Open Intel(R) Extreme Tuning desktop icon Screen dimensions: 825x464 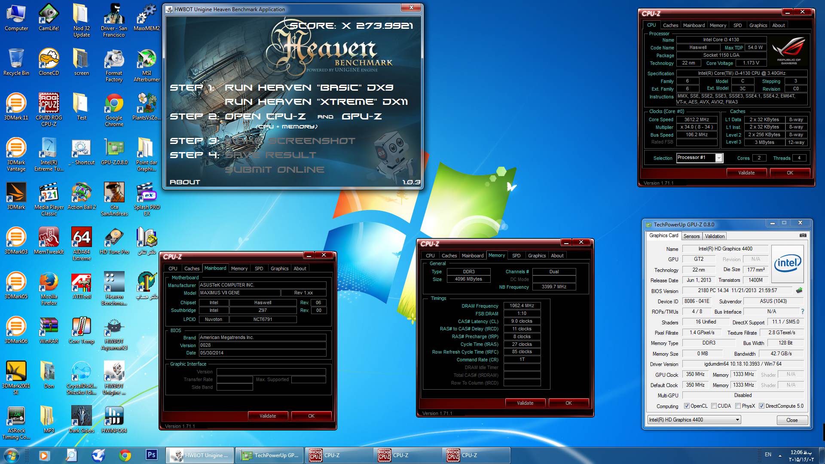click(x=49, y=154)
